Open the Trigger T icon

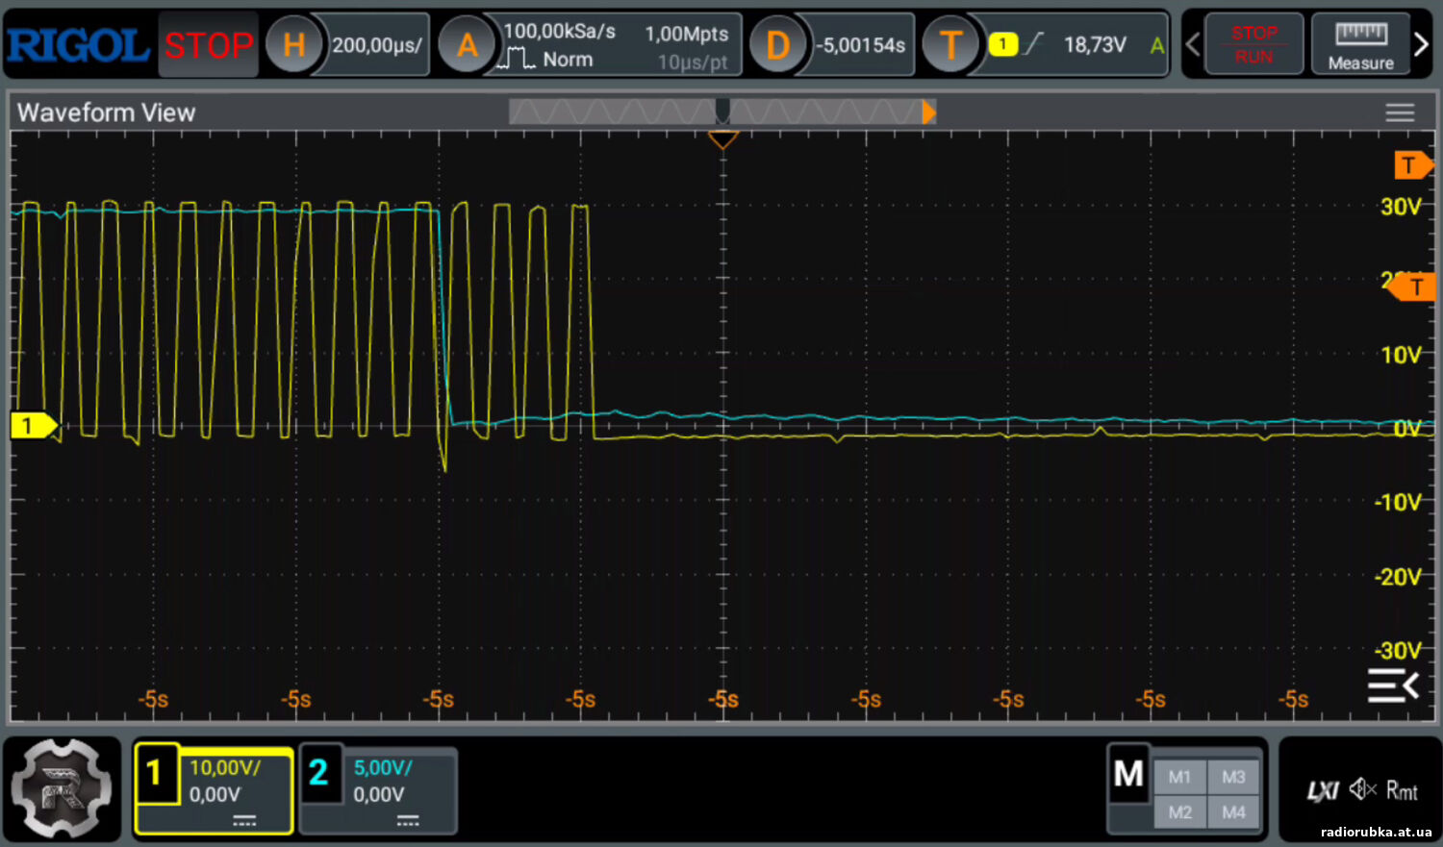950,45
